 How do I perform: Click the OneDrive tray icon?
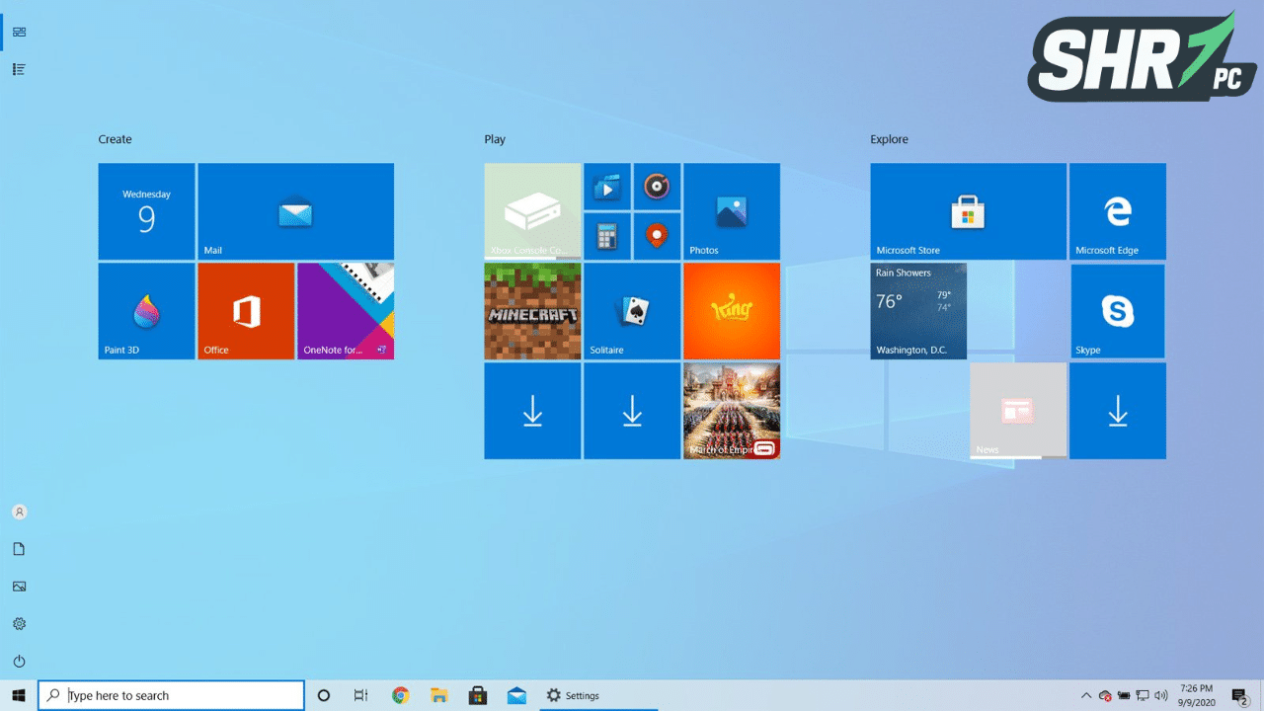1105,695
